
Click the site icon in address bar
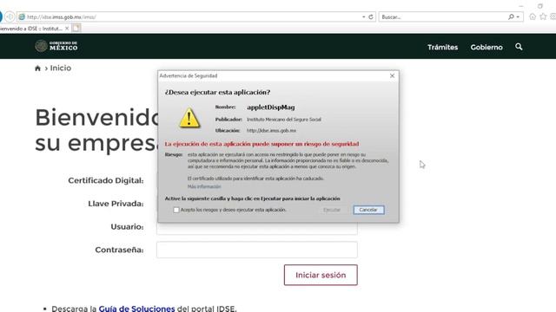22,16
